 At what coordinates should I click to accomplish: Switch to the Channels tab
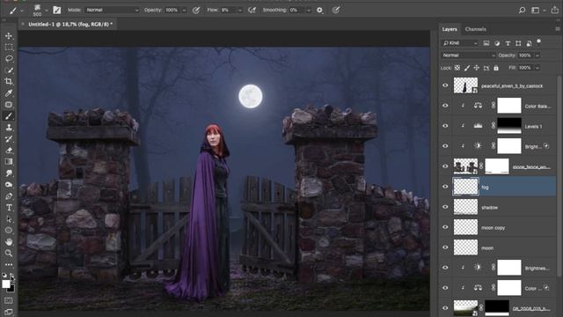pos(475,29)
